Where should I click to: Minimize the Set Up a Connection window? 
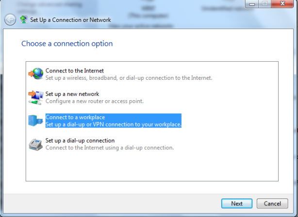[x=252, y=3]
